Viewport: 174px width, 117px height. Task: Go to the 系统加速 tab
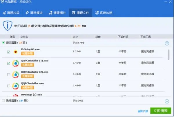pyautogui.click(x=104, y=13)
